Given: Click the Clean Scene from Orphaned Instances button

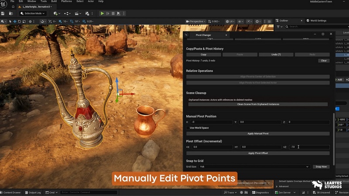Looking at the screenshot, I should click(258, 105).
